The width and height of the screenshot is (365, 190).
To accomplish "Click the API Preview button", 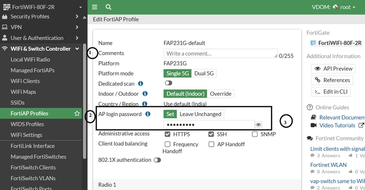I will [x=333, y=69].
